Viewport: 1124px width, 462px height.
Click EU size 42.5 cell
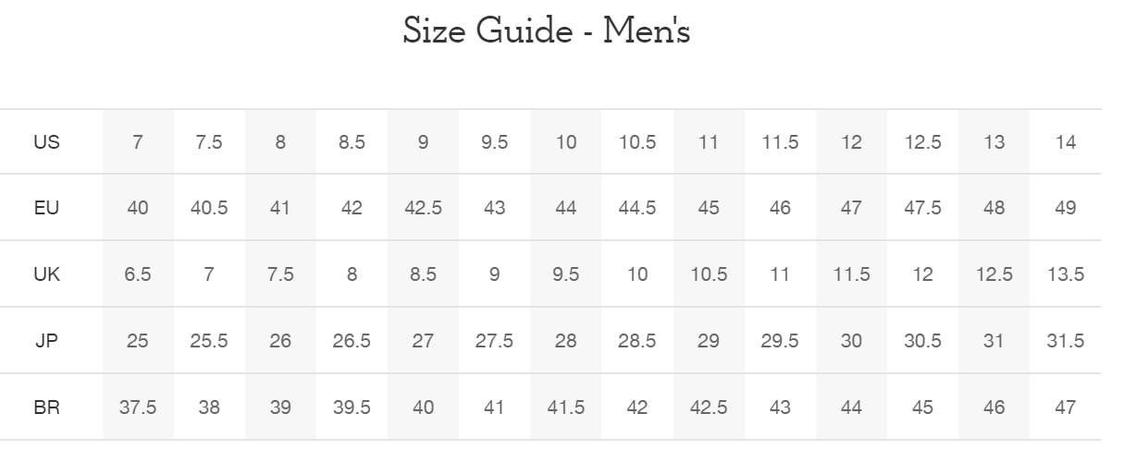pos(423,208)
